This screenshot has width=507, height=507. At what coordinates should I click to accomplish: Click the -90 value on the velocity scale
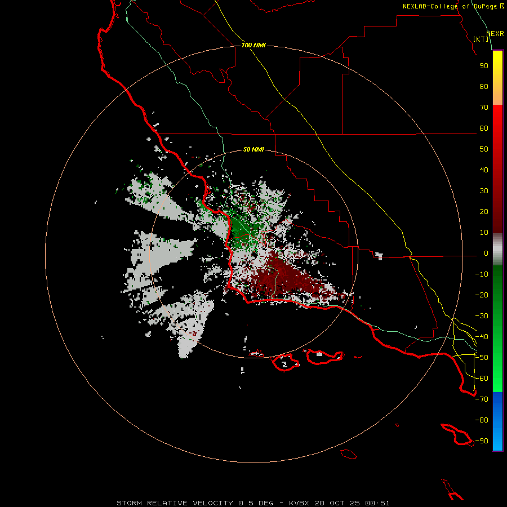pyautogui.click(x=482, y=441)
